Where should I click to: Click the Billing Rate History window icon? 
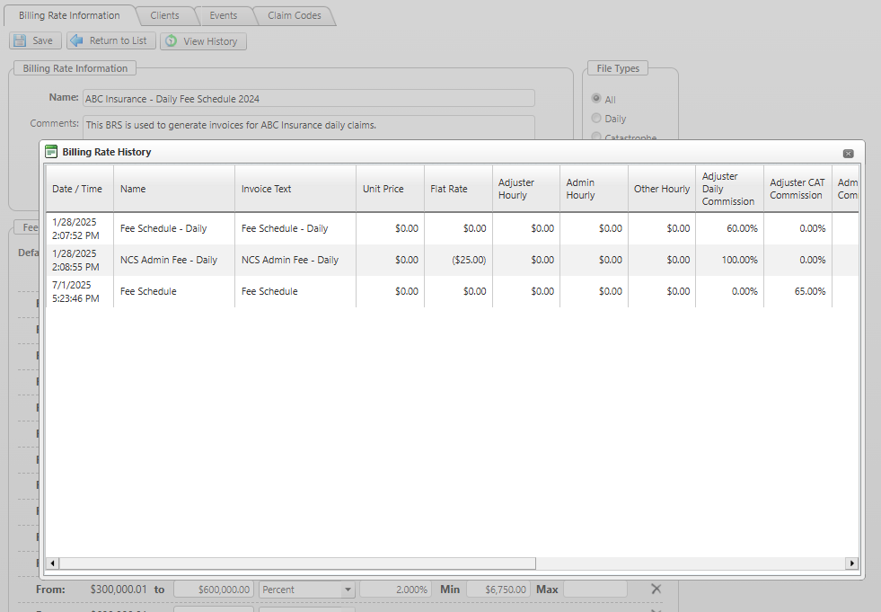pyautogui.click(x=51, y=152)
